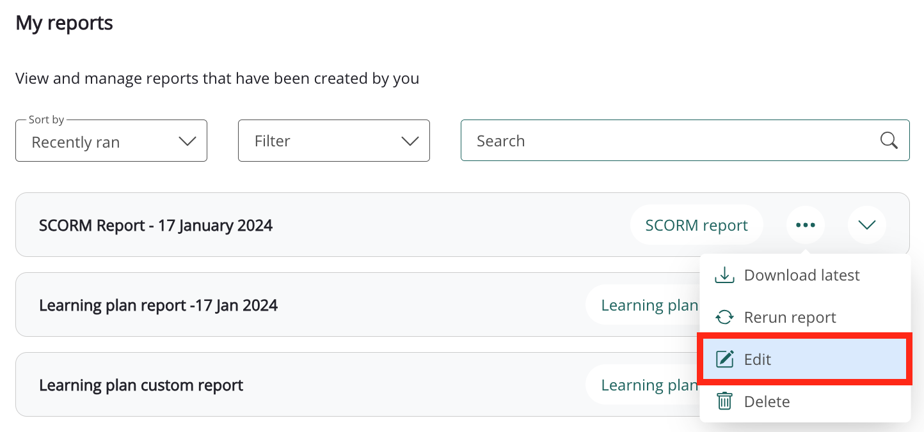924x432 pixels.
Task: Choose the Rerun report text label
Action: (790, 318)
